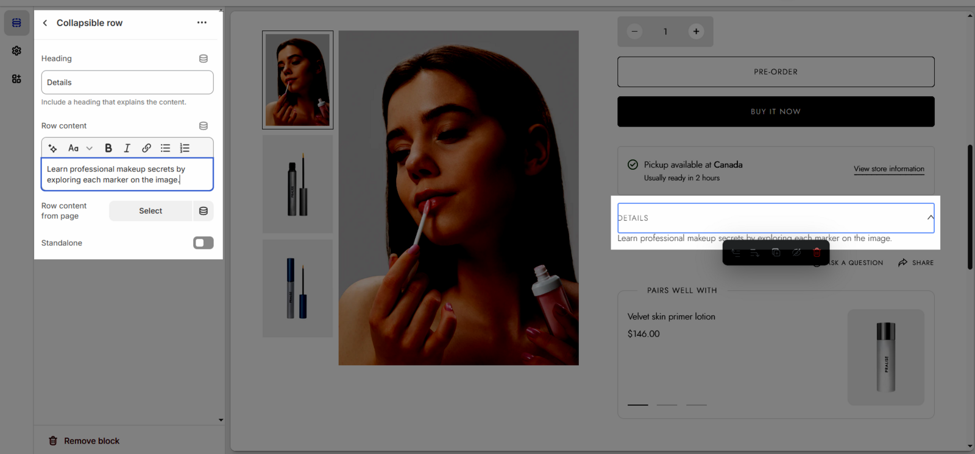Connect dynamic source for Heading
Image resolution: width=975 pixels, height=454 pixels.
point(204,58)
